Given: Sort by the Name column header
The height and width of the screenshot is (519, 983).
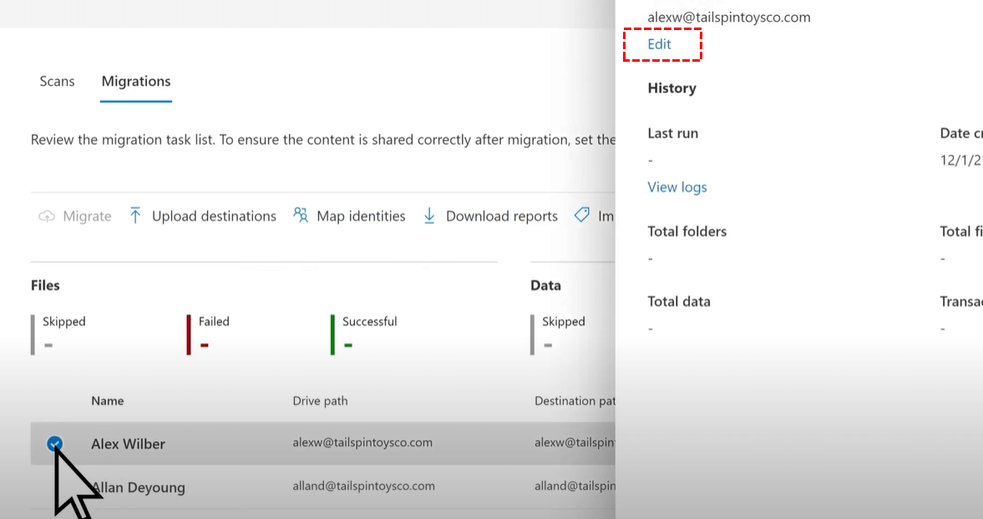Looking at the screenshot, I should pyautogui.click(x=108, y=401).
